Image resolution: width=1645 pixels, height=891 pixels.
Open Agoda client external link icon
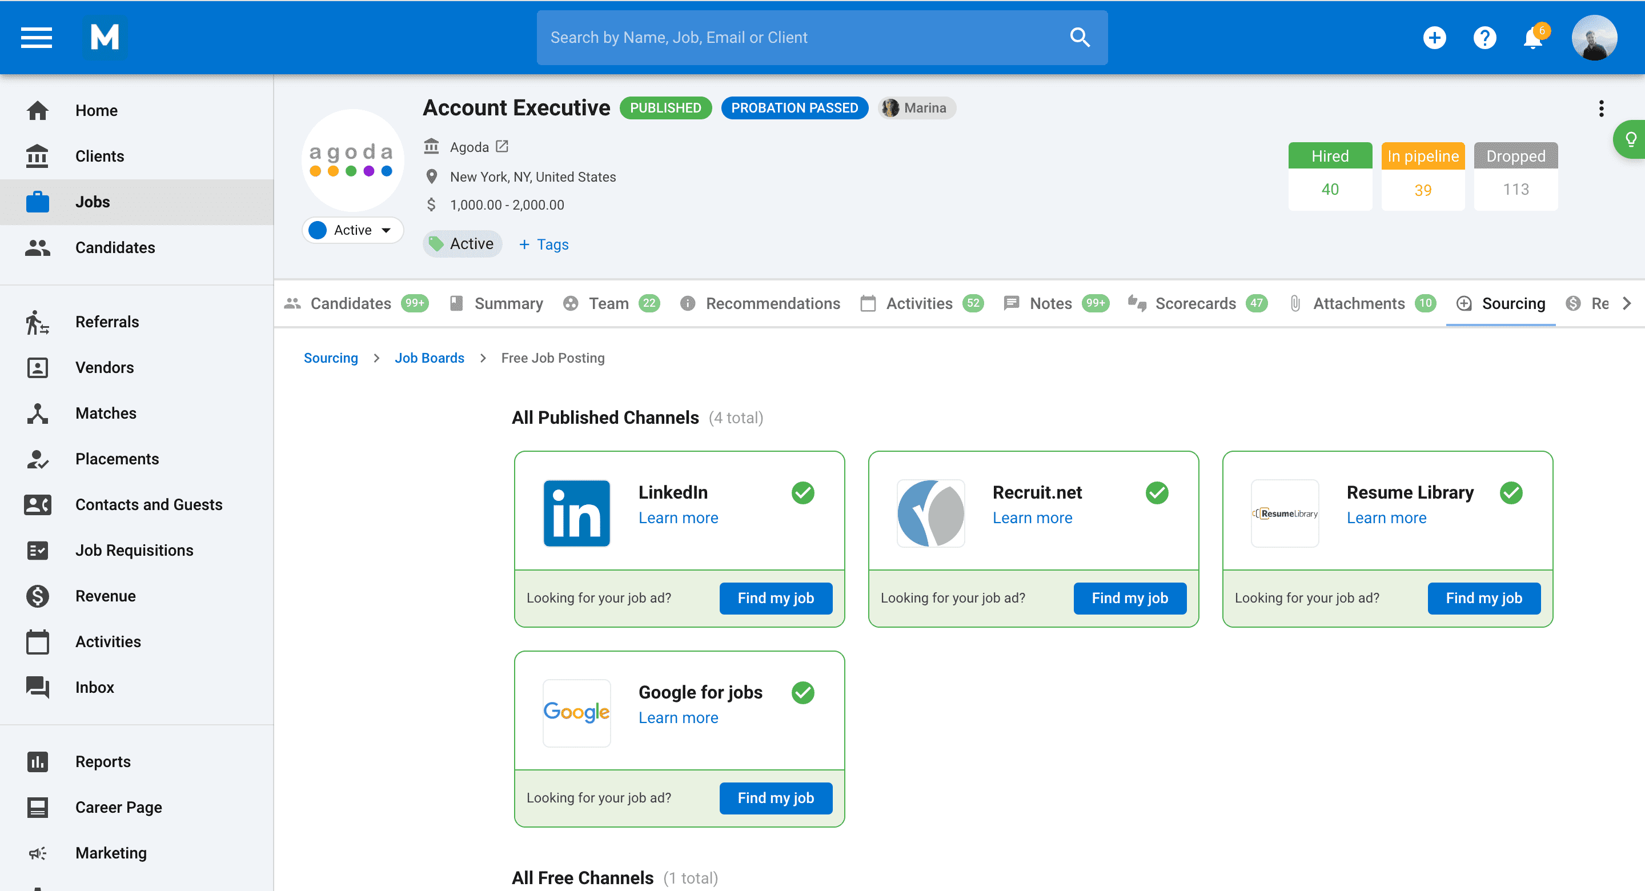tap(503, 146)
